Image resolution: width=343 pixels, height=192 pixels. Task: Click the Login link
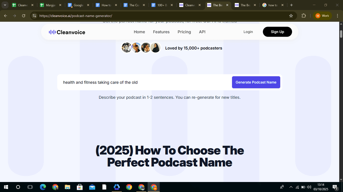tap(248, 32)
